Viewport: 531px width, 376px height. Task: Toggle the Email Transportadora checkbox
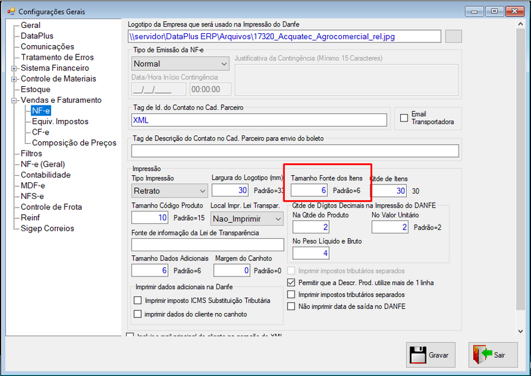(x=404, y=118)
